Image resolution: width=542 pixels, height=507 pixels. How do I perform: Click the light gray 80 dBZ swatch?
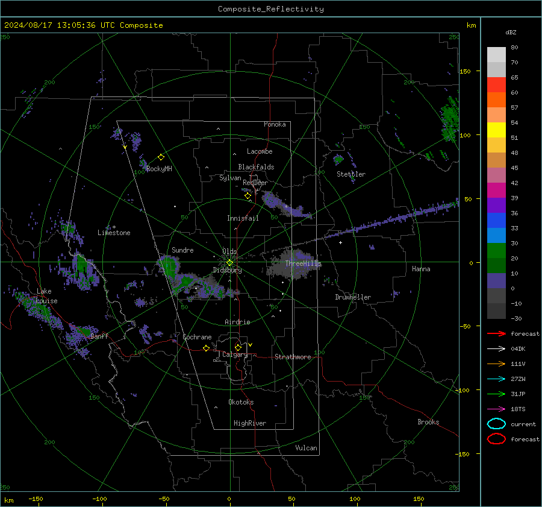(x=496, y=55)
